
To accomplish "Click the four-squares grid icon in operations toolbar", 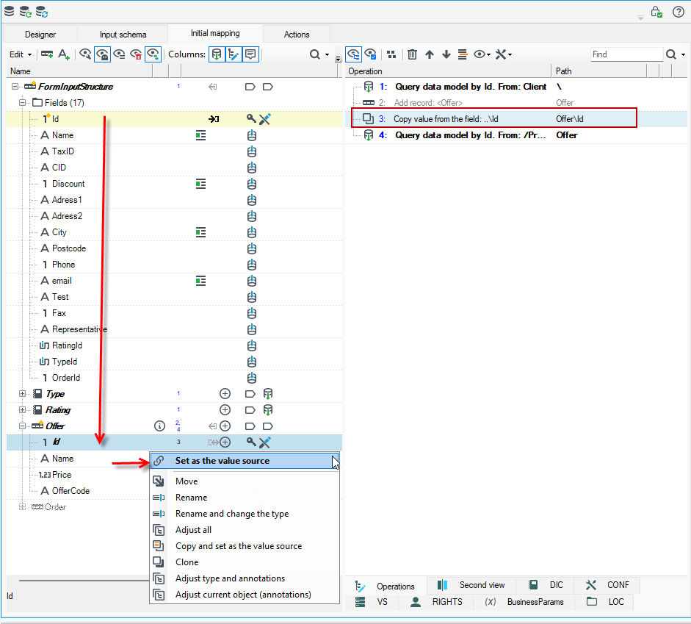I will tap(391, 54).
